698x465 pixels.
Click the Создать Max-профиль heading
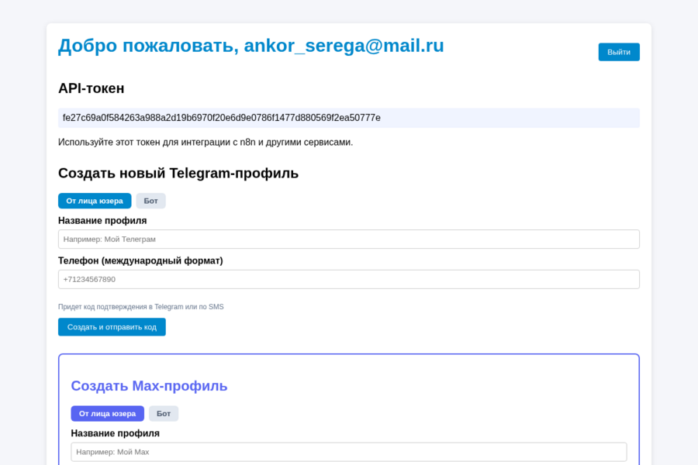pyautogui.click(x=149, y=386)
